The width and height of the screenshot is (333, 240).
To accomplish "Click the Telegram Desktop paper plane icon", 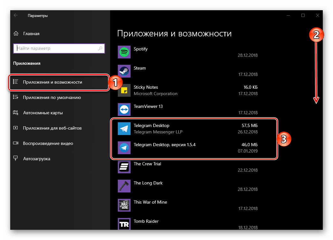I will coord(124,128).
